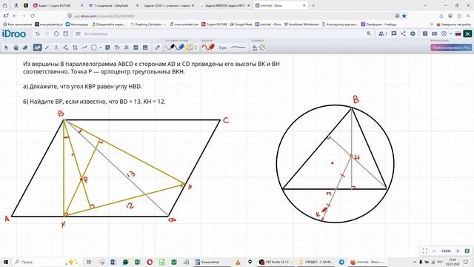Open OBS Studio from the taskbar

coord(276,262)
